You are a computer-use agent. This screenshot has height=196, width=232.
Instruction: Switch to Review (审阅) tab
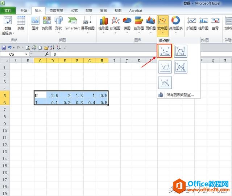[103, 10]
